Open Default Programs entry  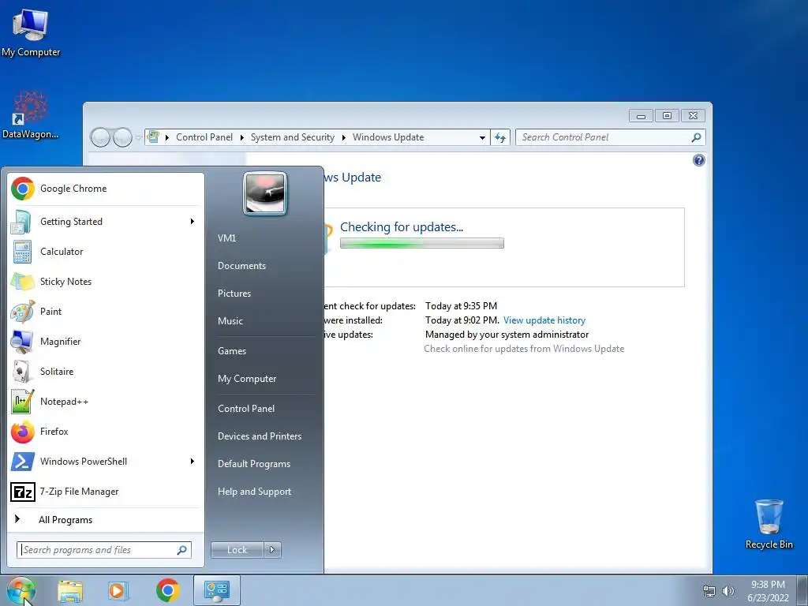(x=253, y=464)
